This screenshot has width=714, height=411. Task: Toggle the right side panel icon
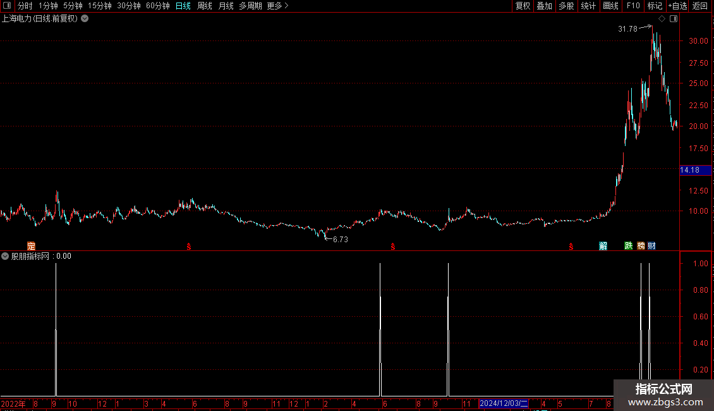(674, 19)
